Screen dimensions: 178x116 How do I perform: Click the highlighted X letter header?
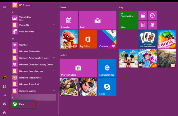click(x=34, y=97)
